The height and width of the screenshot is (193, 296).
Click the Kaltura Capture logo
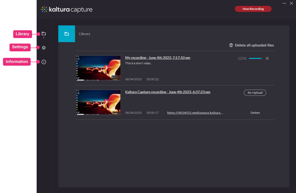coord(67,10)
